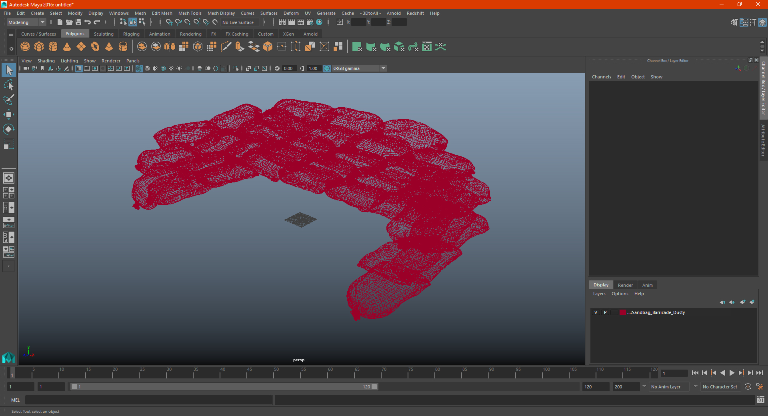Toggle viewport grid display icon
Image resolution: width=768 pixels, height=416 pixels.
click(x=79, y=68)
